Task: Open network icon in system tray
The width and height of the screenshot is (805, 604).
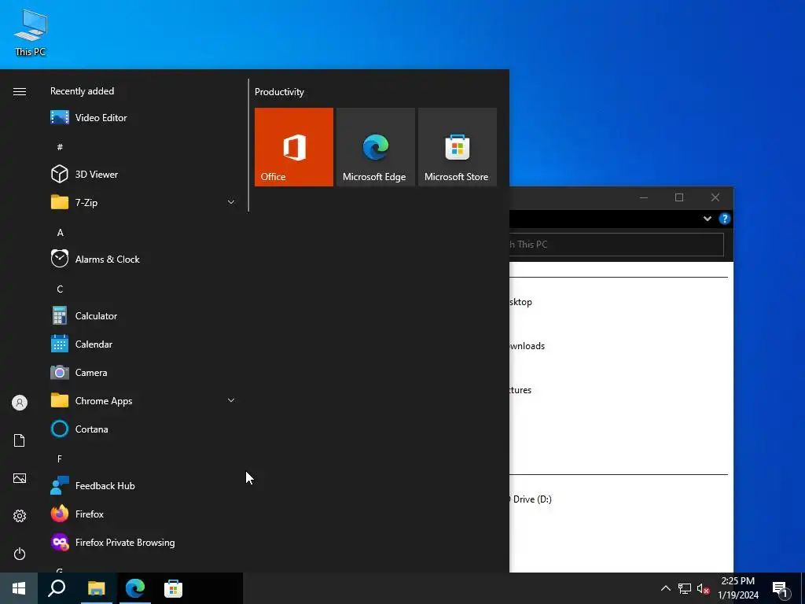Action: click(x=685, y=588)
